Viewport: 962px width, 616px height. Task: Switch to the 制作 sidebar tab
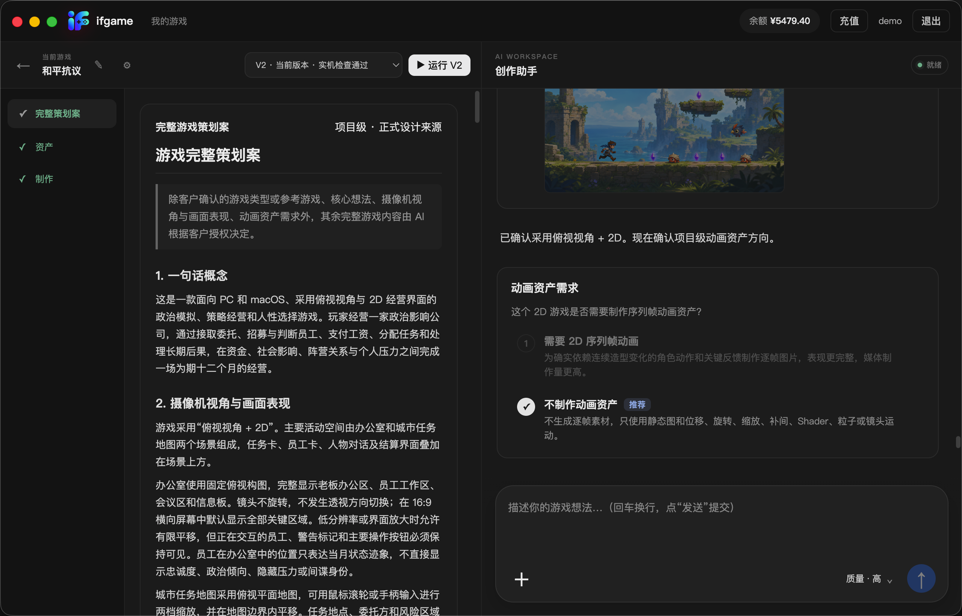click(x=62, y=179)
